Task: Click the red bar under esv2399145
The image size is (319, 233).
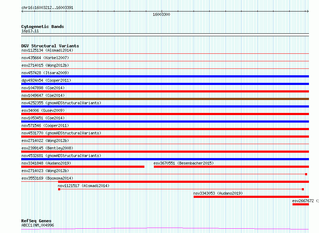Action: point(165,152)
